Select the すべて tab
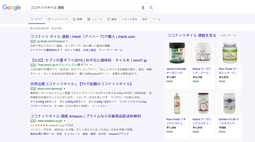Viewport: 255px width, 142px height. point(36,19)
